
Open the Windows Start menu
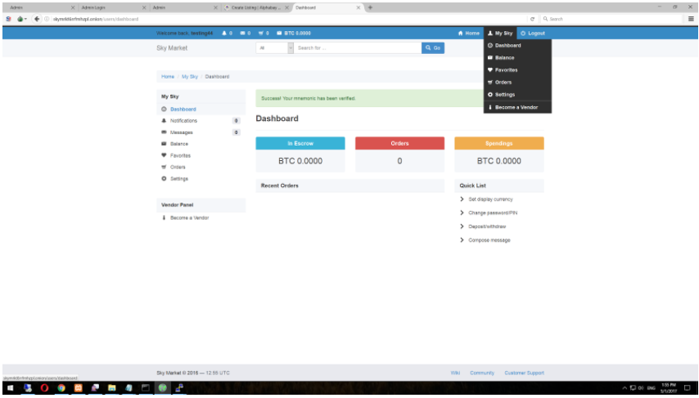coord(10,387)
